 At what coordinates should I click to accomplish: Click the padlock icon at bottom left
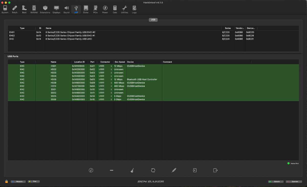[x=7, y=182]
